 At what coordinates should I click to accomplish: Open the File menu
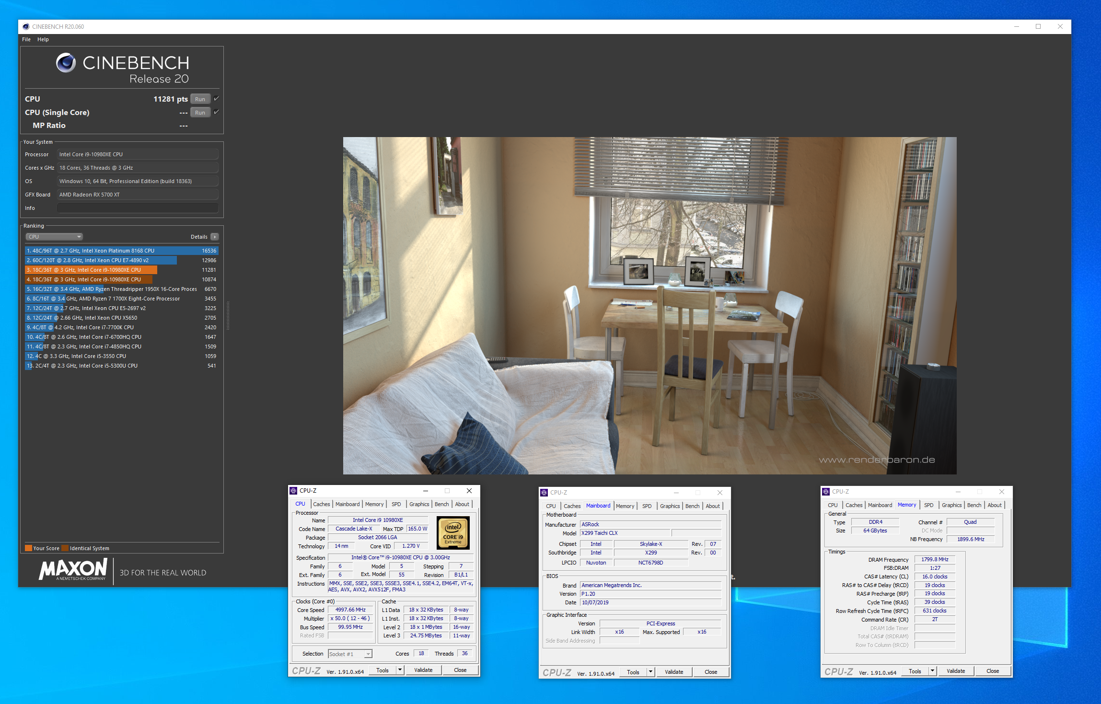[x=26, y=39]
